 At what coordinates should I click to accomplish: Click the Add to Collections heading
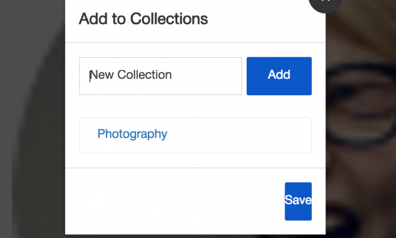[x=143, y=19]
